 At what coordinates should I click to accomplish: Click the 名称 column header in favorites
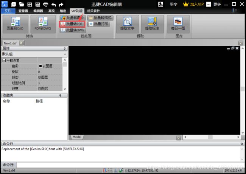[6, 101]
